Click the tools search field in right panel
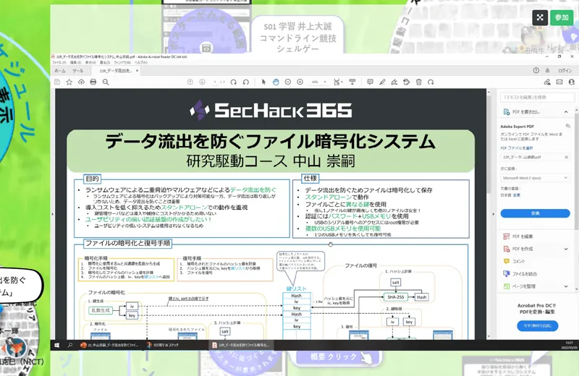 click(x=537, y=97)
